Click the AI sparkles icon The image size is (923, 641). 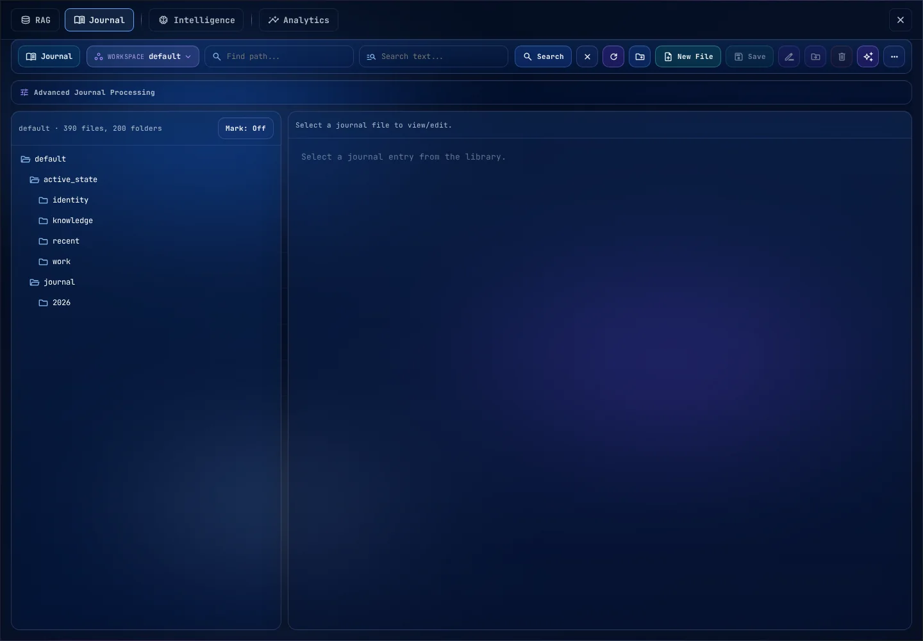click(x=868, y=56)
